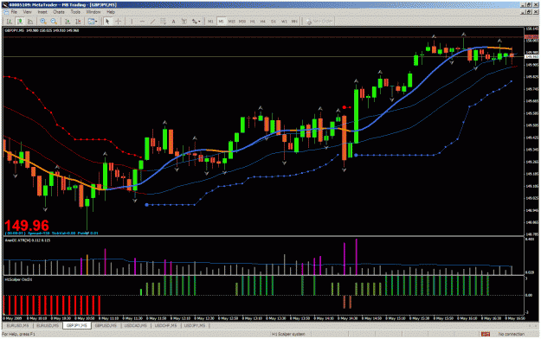
Task: Zoom in on the chart
Action: 43,22
